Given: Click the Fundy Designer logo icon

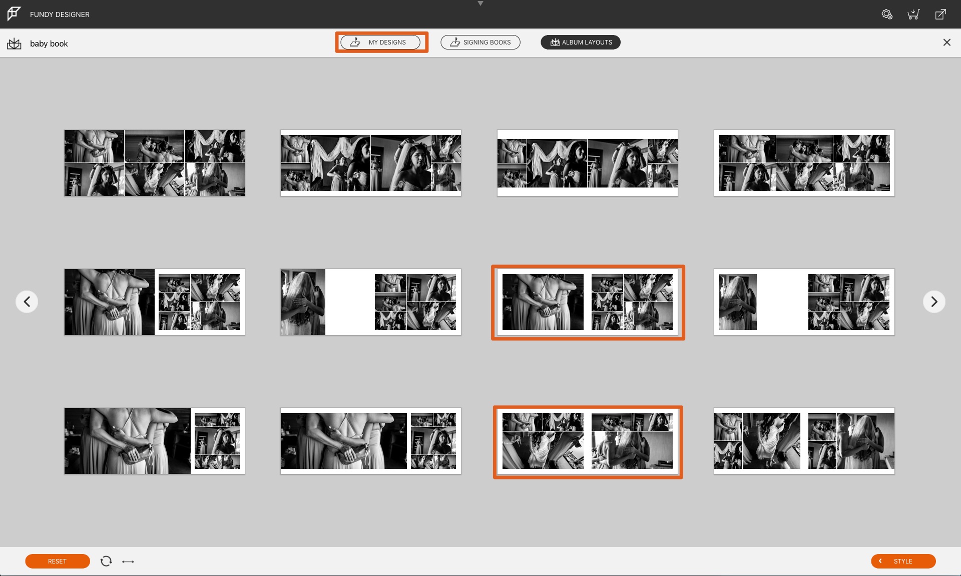Looking at the screenshot, I should 14,14.
